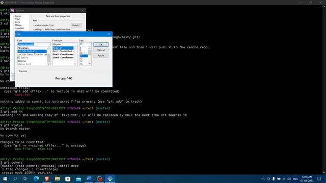Switch to Microsoft Word on the taskbar
The height and width of the screenshot is (183, 326).
89,178
